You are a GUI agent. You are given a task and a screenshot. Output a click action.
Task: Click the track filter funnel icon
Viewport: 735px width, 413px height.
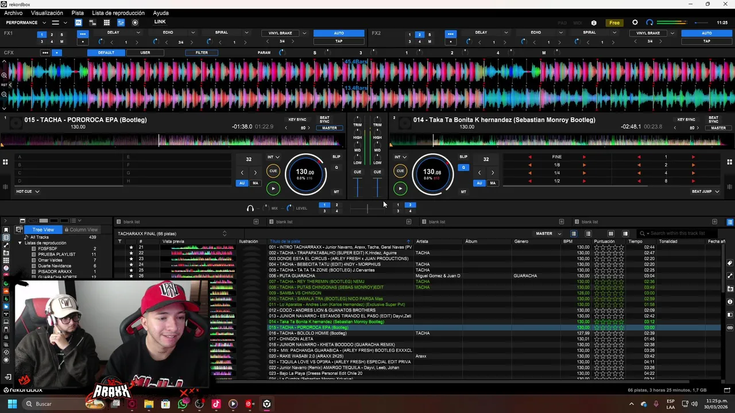pyautogui.click(x=120, y=241)
